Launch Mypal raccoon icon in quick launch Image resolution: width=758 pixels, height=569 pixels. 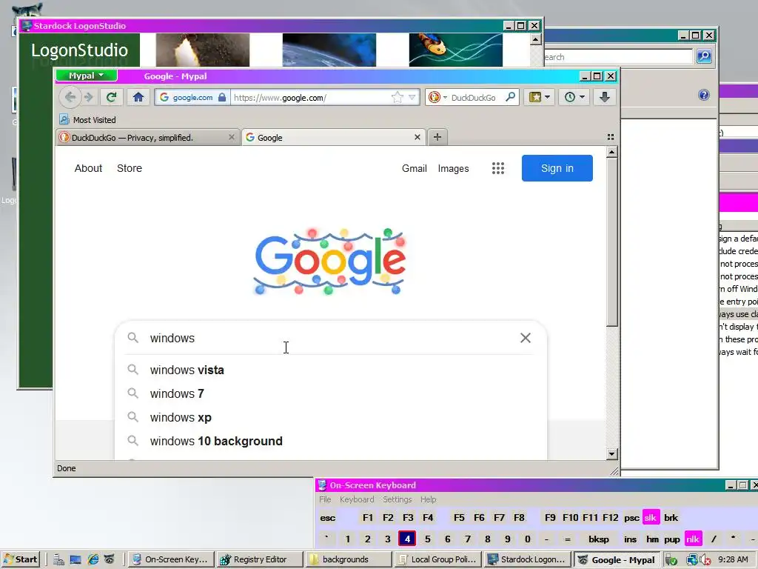coord(110,559)
